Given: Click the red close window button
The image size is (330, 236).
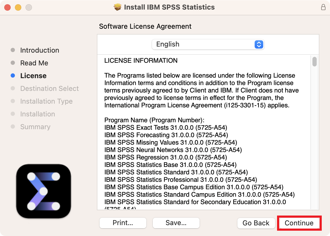Looking at the screenshot, I should (x=7, y=7).
